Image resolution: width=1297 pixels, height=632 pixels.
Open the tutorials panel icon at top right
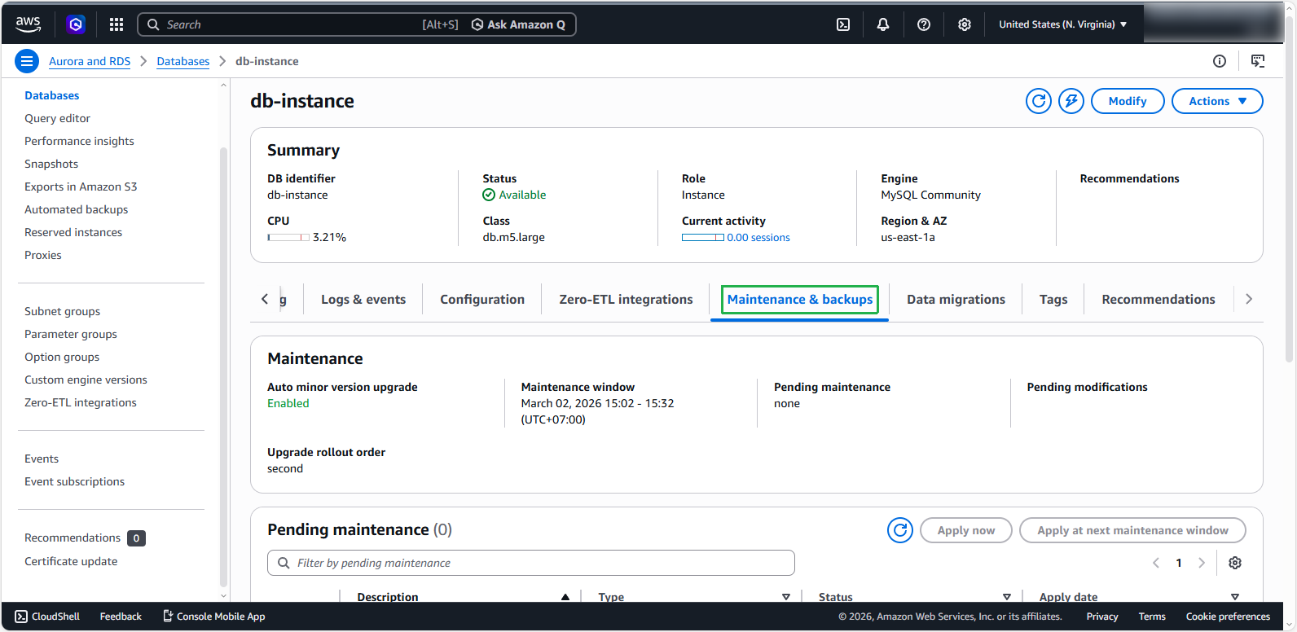1258,61
